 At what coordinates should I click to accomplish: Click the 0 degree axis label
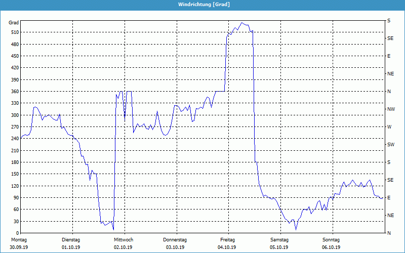tap(18, 233)
